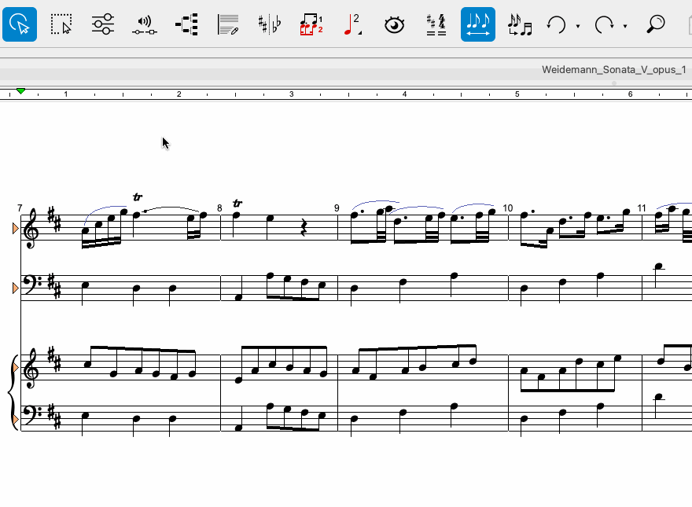Open the key and time signature icon
The height and width of the screenshot is (507, 692).
point(436,24)
